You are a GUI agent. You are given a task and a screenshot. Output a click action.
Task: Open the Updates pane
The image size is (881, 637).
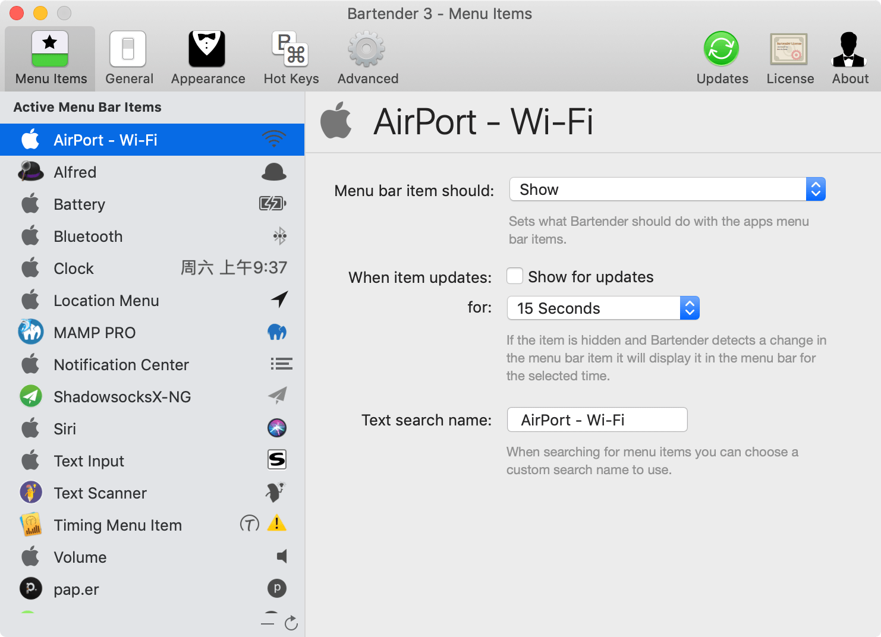(722, 58)
